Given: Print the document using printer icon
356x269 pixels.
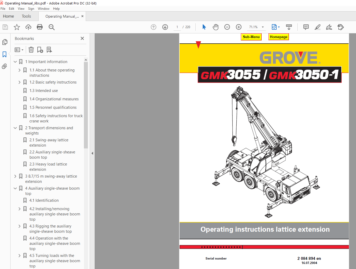Looking at the screenshot, I should tap(40, 27).
